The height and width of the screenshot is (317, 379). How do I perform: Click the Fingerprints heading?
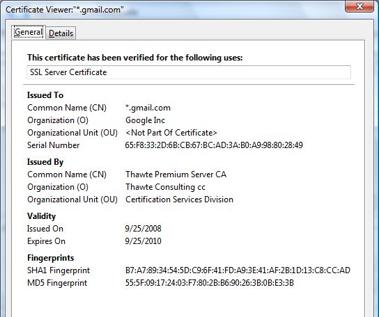(51, 258)
